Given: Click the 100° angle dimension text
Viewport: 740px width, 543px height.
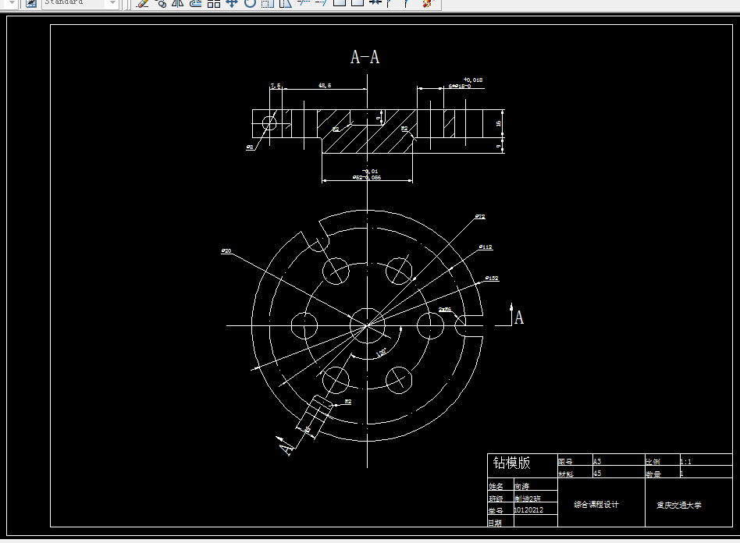Looking at the screenshot, I should click(382, 353).
